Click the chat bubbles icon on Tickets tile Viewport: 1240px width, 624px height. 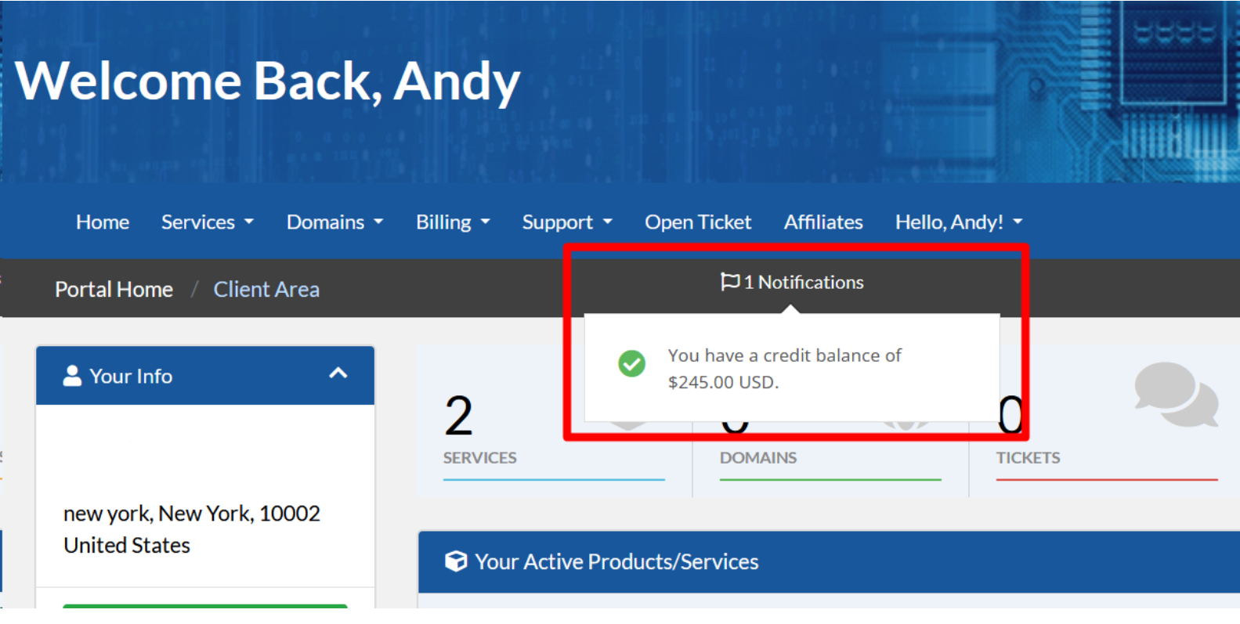pyautogui.click(x=1176, y=394)
